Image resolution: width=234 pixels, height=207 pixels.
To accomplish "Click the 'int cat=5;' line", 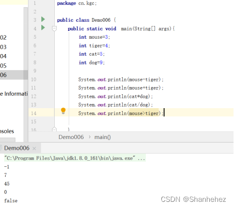I will (x=92, y=54).
